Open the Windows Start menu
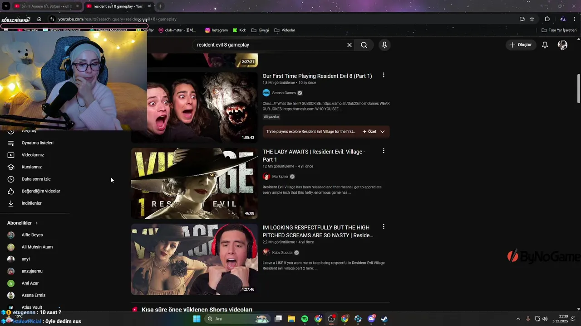The image size is (581, 326). [x=197, y=319]
